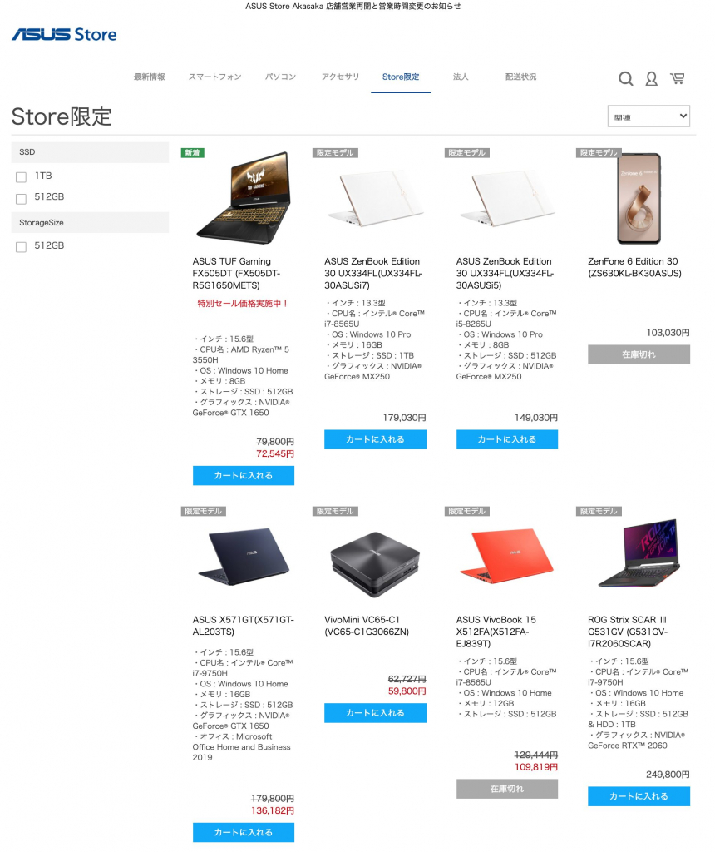Open the sort order dropdown

(x=648, y=116)
